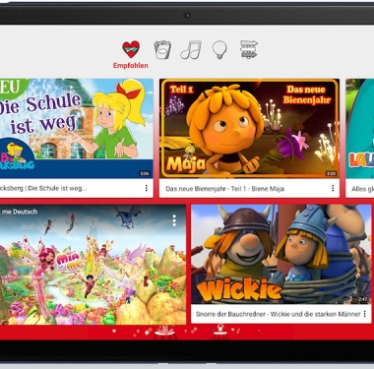Viewport: 374px width, 369px height.
Task: Open the Learning lightbulb category
Action: coord(219,50)
